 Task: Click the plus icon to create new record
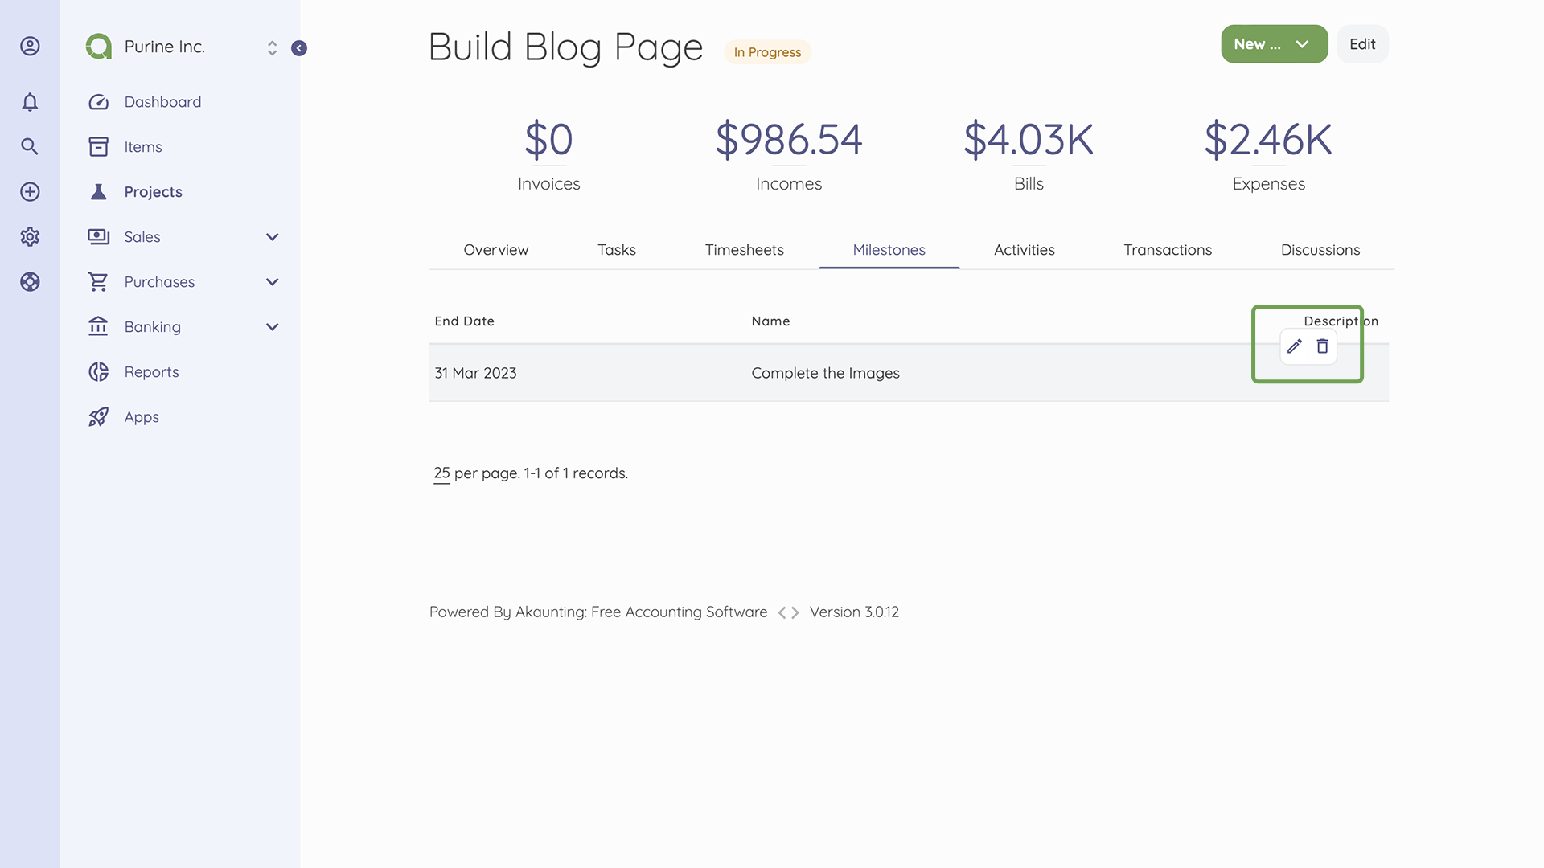30,191
